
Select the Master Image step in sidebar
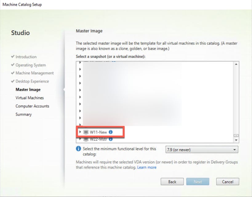point(28,90)
